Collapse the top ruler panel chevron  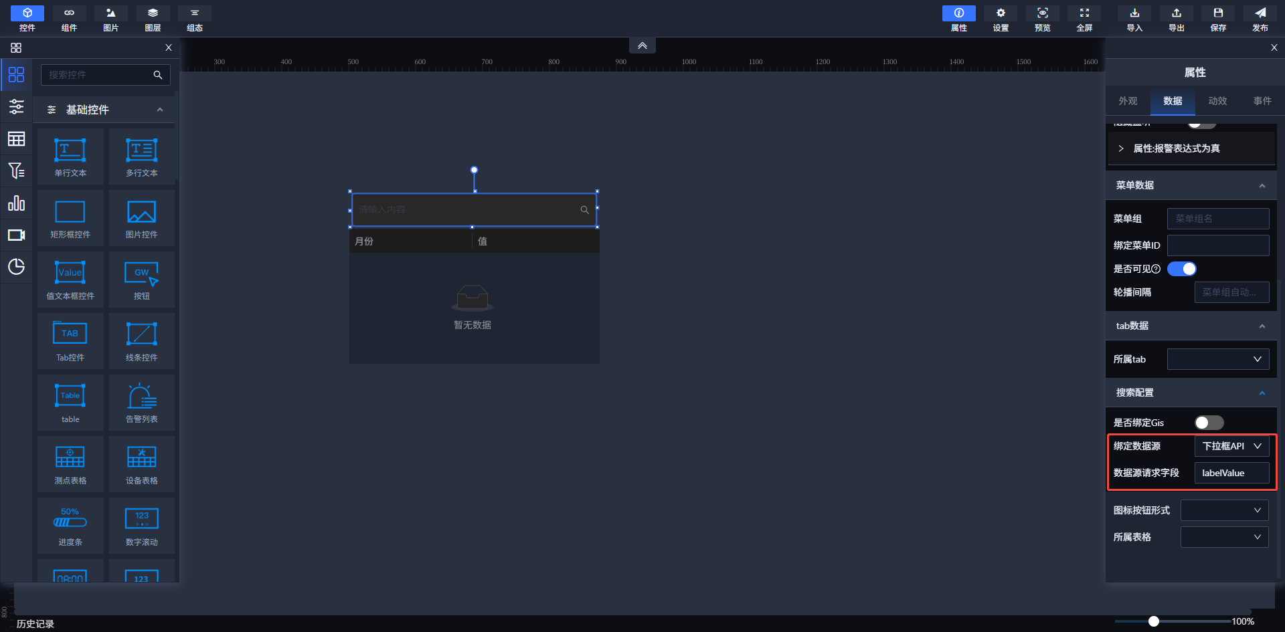(642, 45)
